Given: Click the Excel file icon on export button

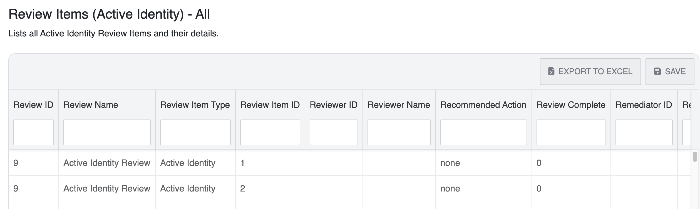Looking at the screenshot, I should click(551, 71).
